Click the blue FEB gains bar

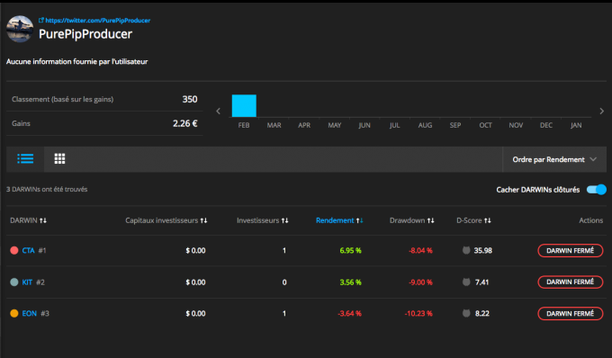click(x=244, y=105)
